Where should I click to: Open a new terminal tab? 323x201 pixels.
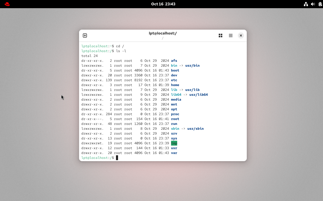pos(85,36)
